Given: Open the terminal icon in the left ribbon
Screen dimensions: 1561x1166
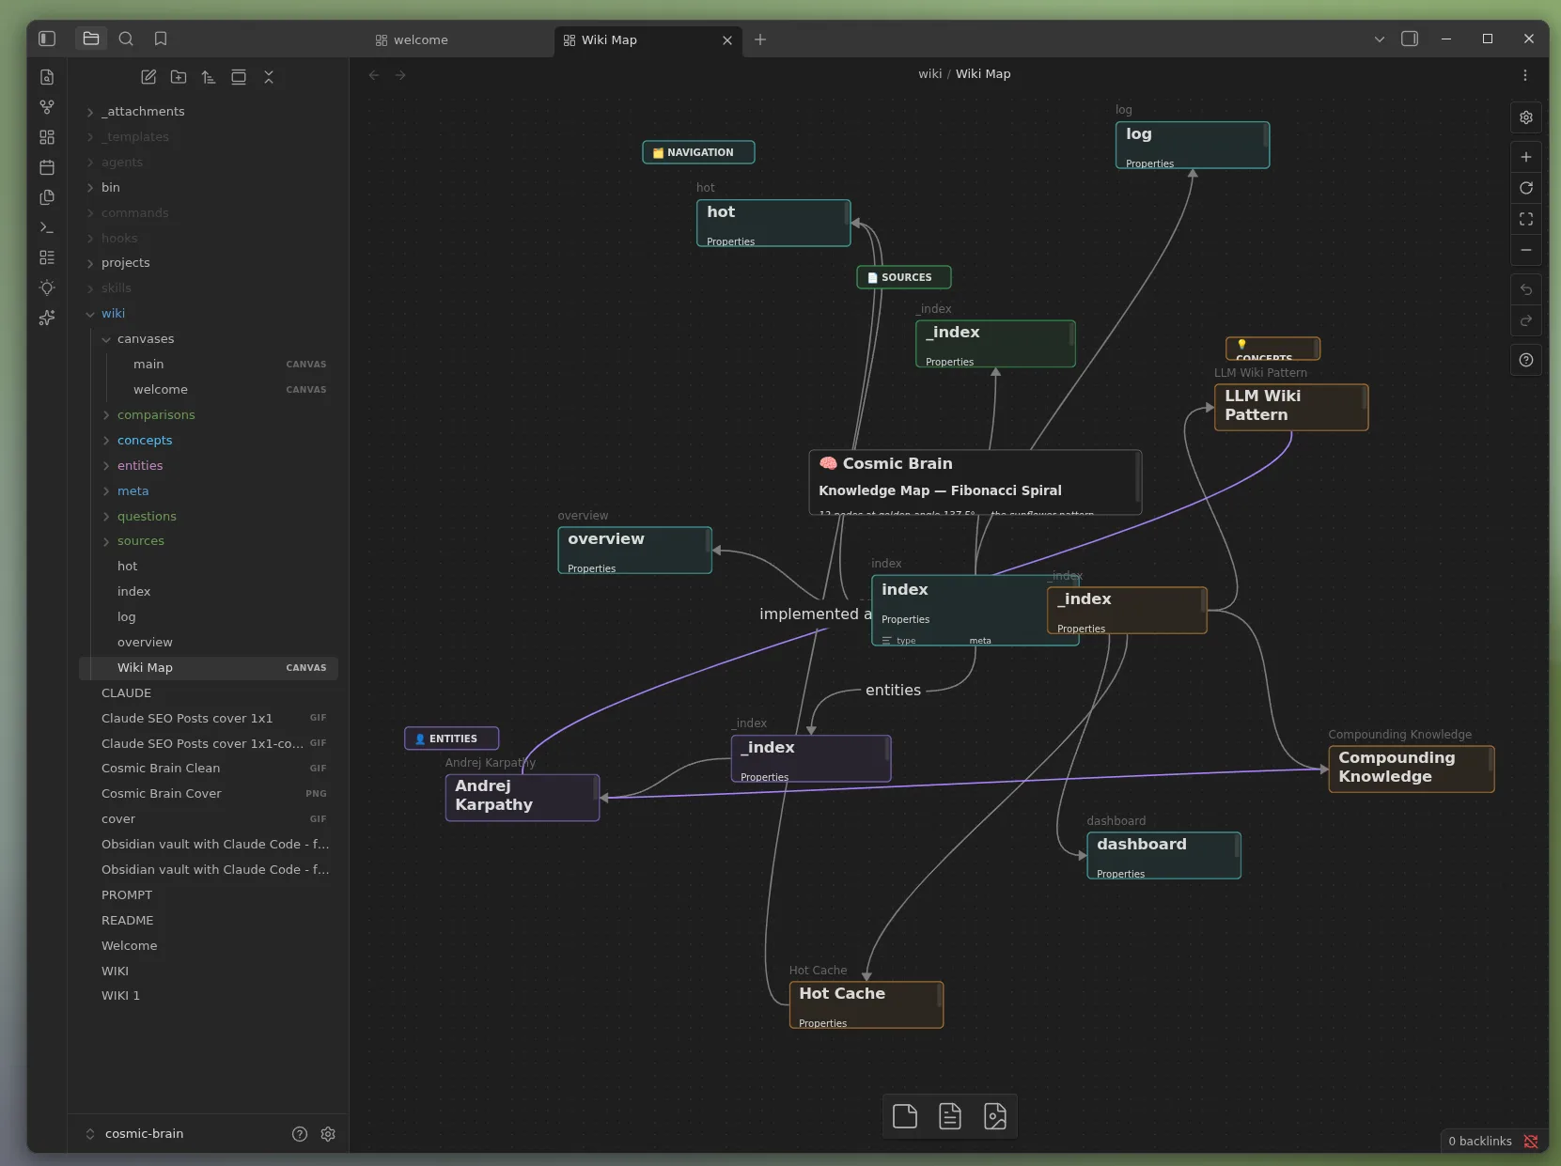Looking at the screenshot, I should tap(46, 228).
